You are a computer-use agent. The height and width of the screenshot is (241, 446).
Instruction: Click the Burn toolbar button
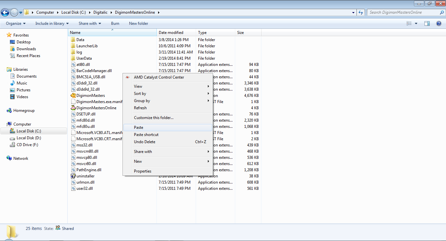115,23
